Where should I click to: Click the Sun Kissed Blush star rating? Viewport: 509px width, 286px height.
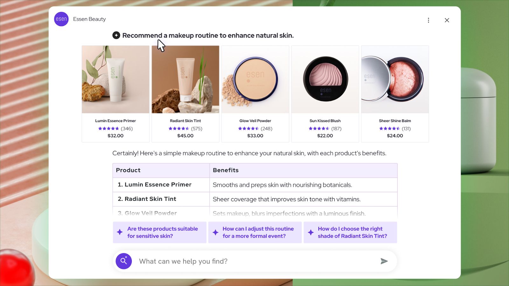[319, 129]
